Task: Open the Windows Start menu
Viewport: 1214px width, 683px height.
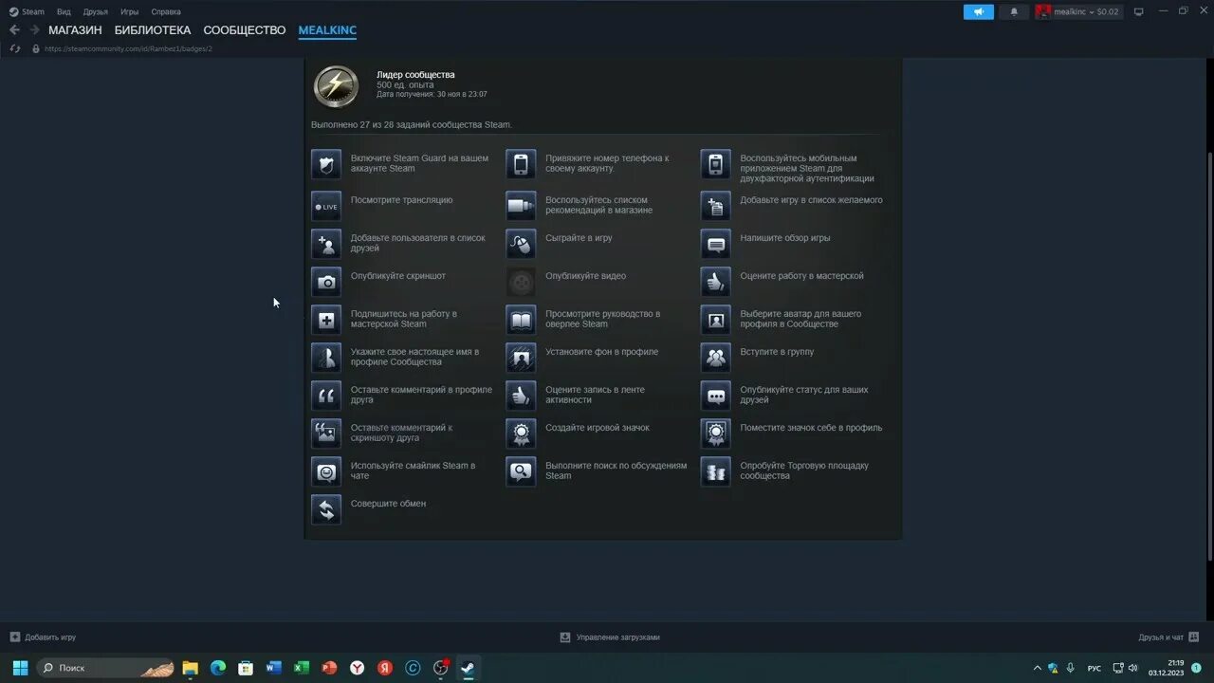Action: (20, 668)
